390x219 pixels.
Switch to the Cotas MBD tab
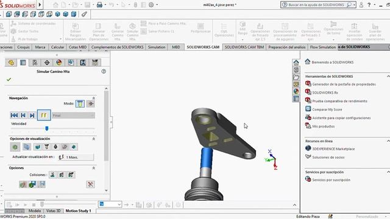(x=77, y=47)
